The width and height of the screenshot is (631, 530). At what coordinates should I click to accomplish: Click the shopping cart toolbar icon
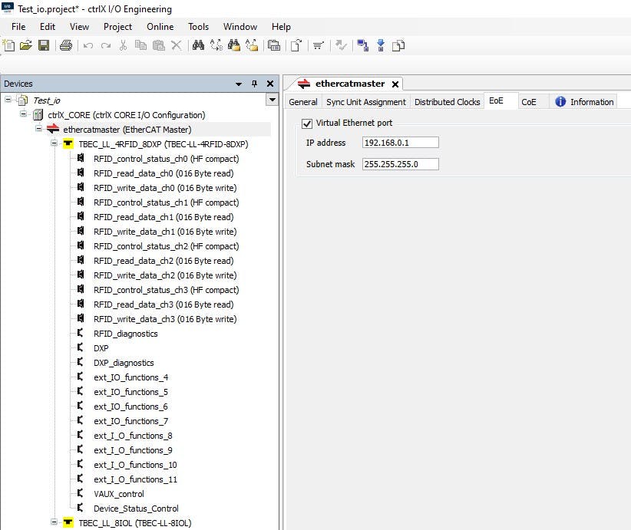[319, 45]
